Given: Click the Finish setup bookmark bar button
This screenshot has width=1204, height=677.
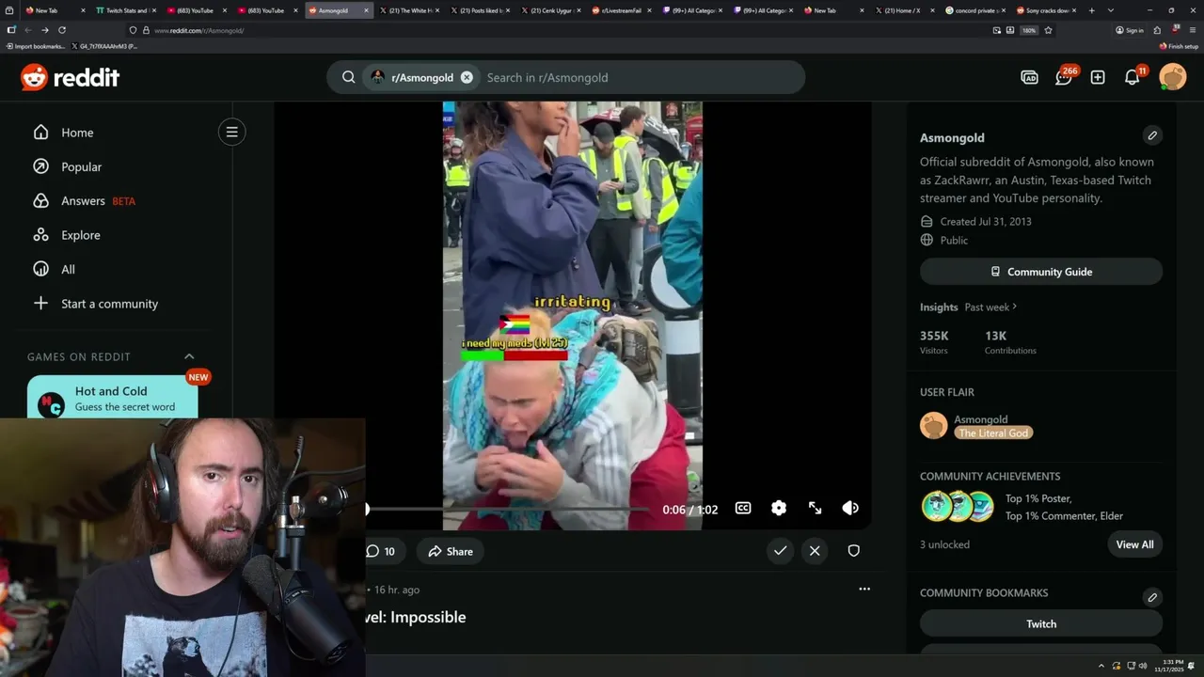Looking at the screenshot, I should pyautogui.click(x=1179, y=46).
